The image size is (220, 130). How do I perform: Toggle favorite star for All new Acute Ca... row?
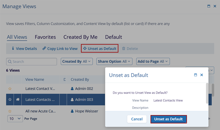click(10, 111)
